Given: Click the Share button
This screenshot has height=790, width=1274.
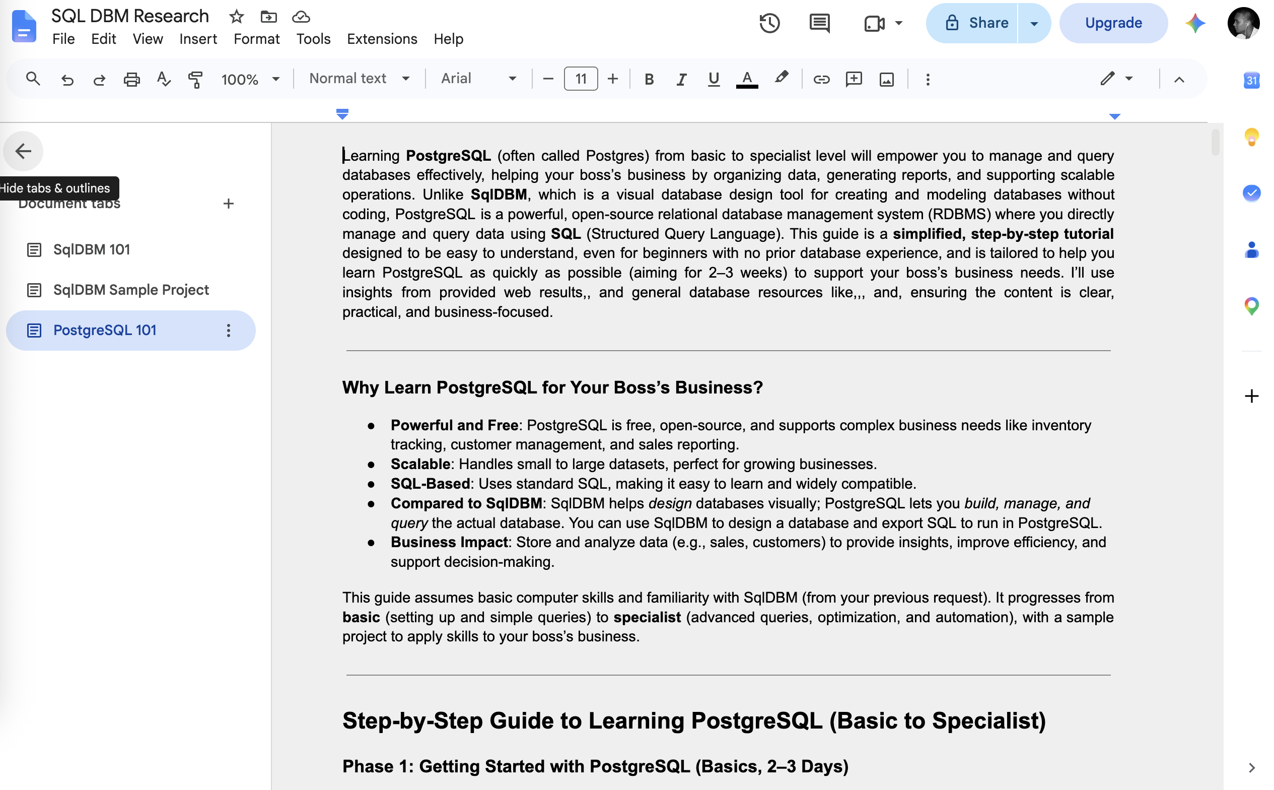Looking at the screenshot, I should pyautogui.click(x=972, y=23).
